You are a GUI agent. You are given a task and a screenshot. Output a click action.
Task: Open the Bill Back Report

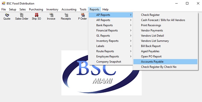[165, 46]
